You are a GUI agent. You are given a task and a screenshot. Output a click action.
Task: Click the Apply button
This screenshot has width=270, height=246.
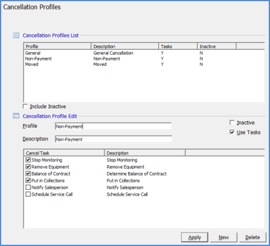click(x=195, y=237)
